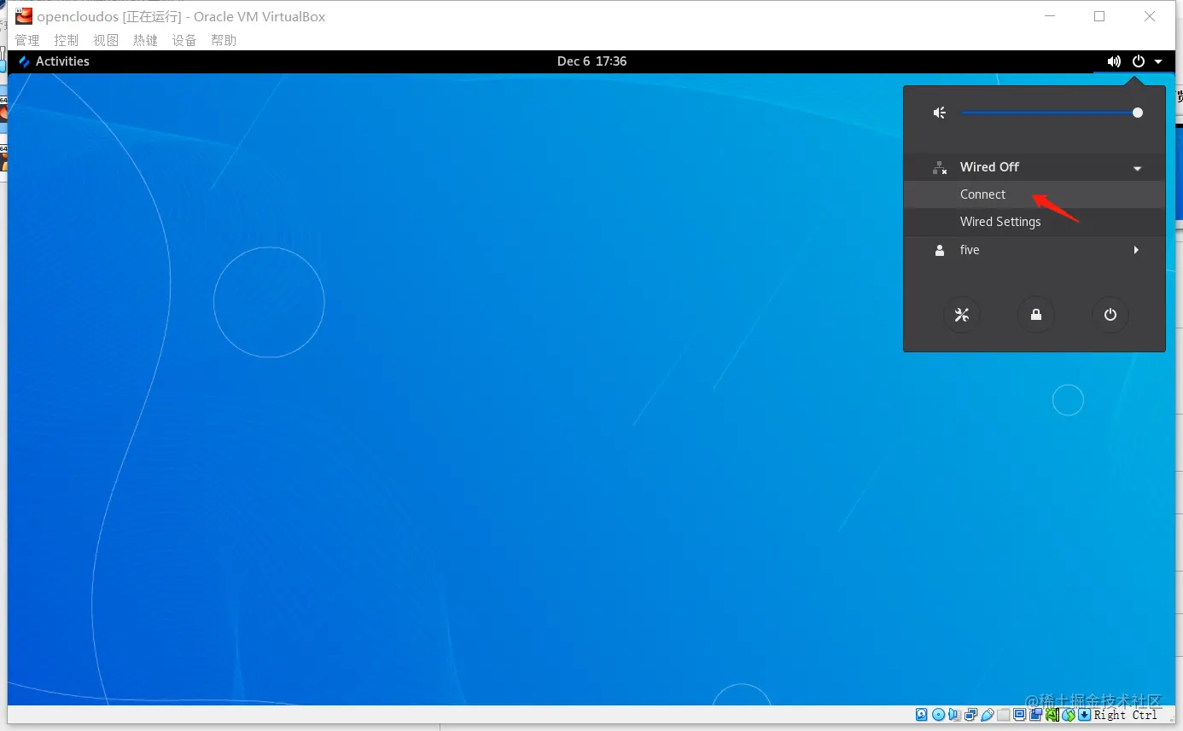Open the 设备 menu
The width and height of the screenshot is (1183, 731).
[x=184, y=40]
